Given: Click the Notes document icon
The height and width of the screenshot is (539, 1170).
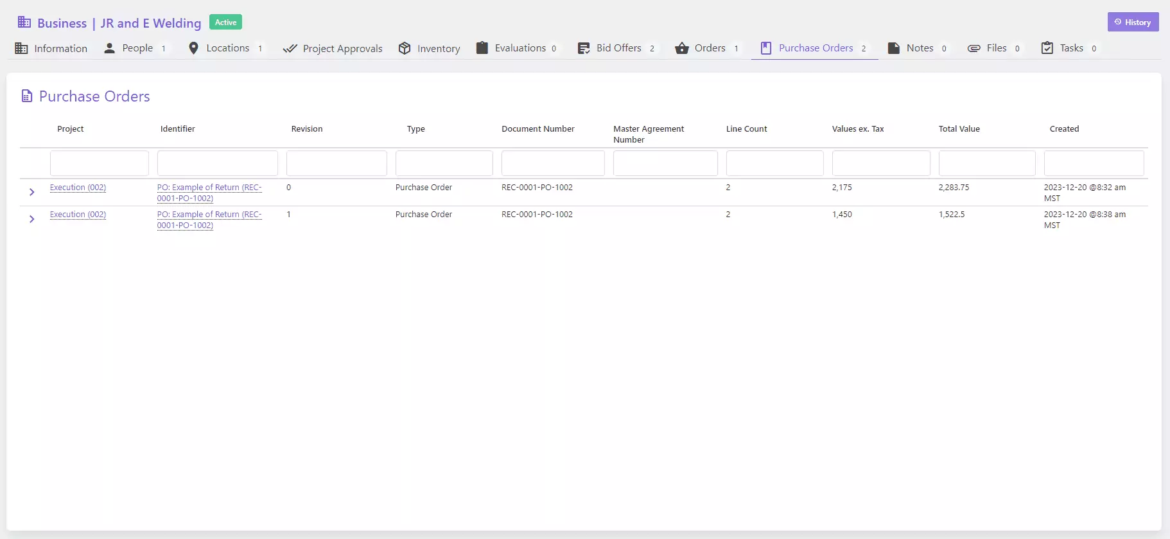Looking at the screenshot, I should pos(893,48).
